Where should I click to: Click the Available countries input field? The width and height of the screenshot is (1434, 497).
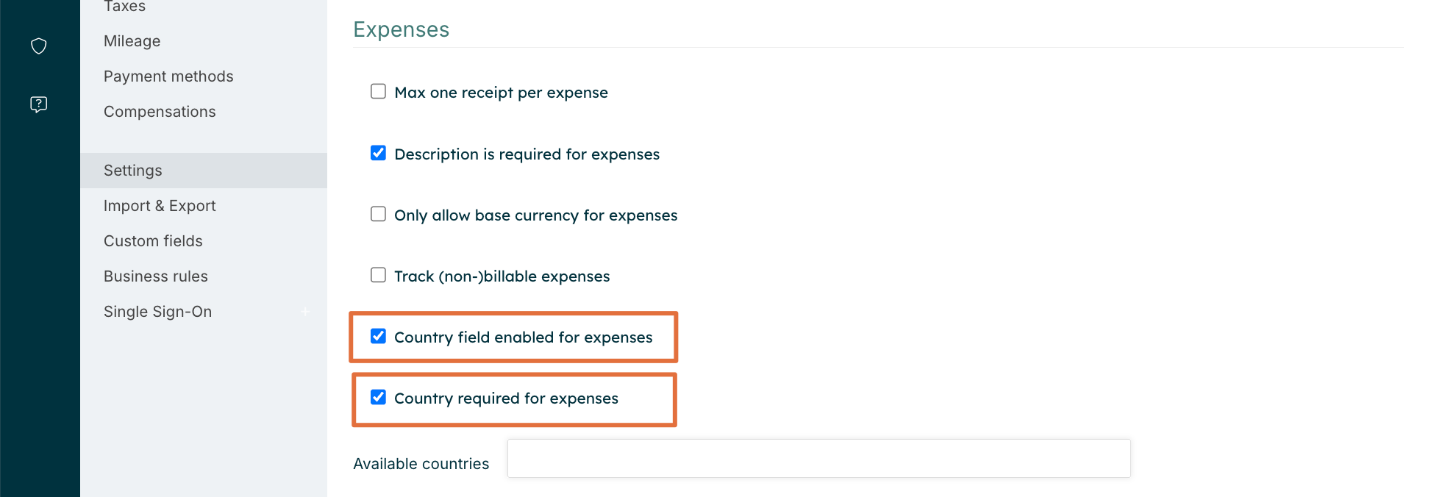tap(818, 459)
